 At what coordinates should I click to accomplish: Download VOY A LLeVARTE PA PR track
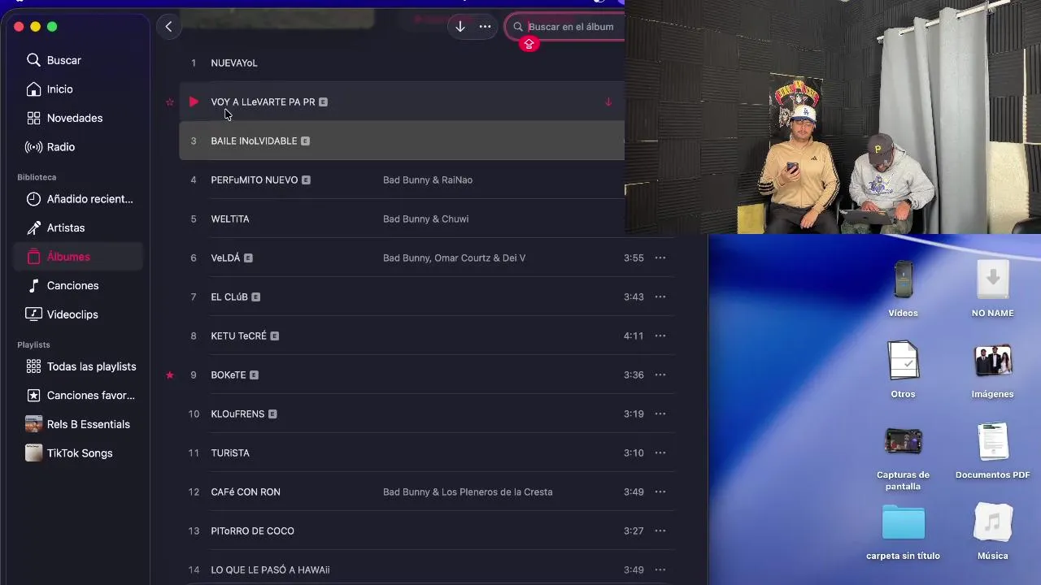608,102
